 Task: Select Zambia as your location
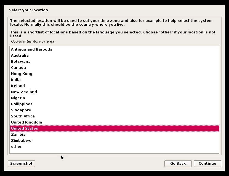(x=18, y=134)
